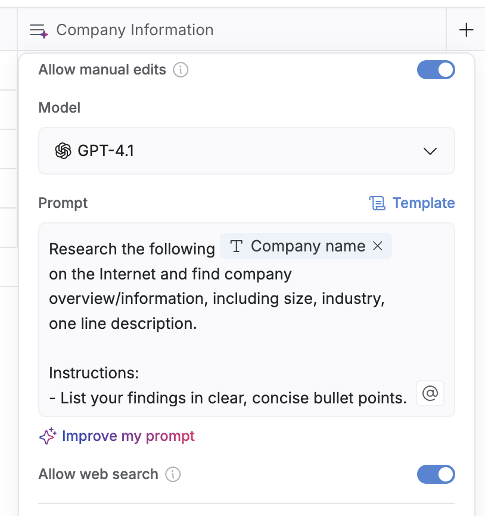This screenshot has height=516, width=485.
Task: Select the Company Information column header
Action: (135, 30)
